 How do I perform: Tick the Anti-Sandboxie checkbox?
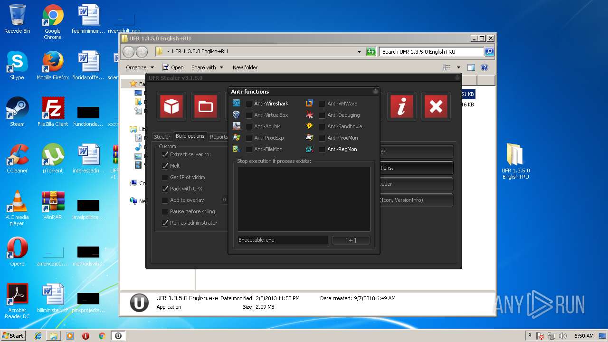pos(322,126)
